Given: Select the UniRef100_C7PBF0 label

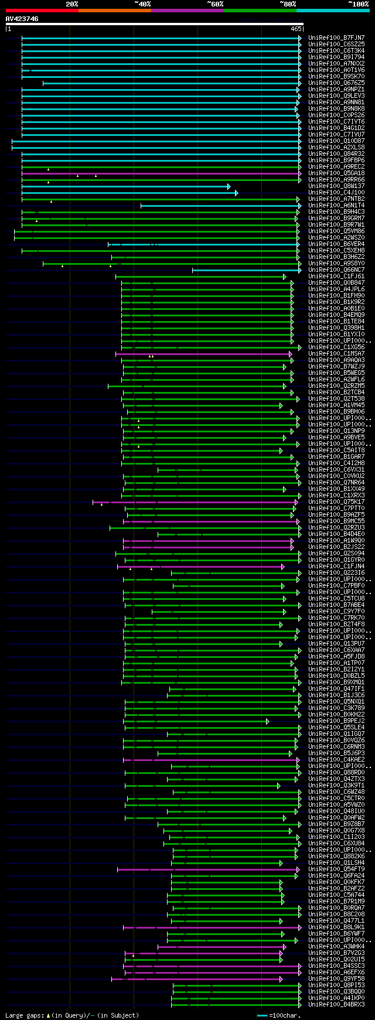Looking at the screenshot, I should coord(336,585).
